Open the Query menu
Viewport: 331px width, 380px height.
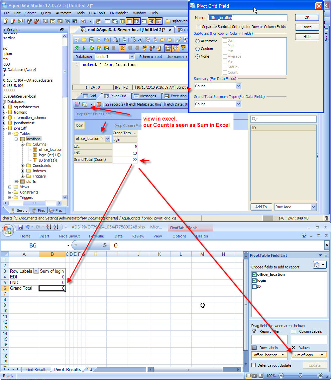[46, 13]
